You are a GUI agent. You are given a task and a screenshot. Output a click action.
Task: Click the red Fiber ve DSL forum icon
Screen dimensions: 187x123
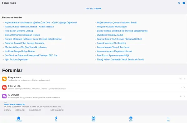point(4,88)
